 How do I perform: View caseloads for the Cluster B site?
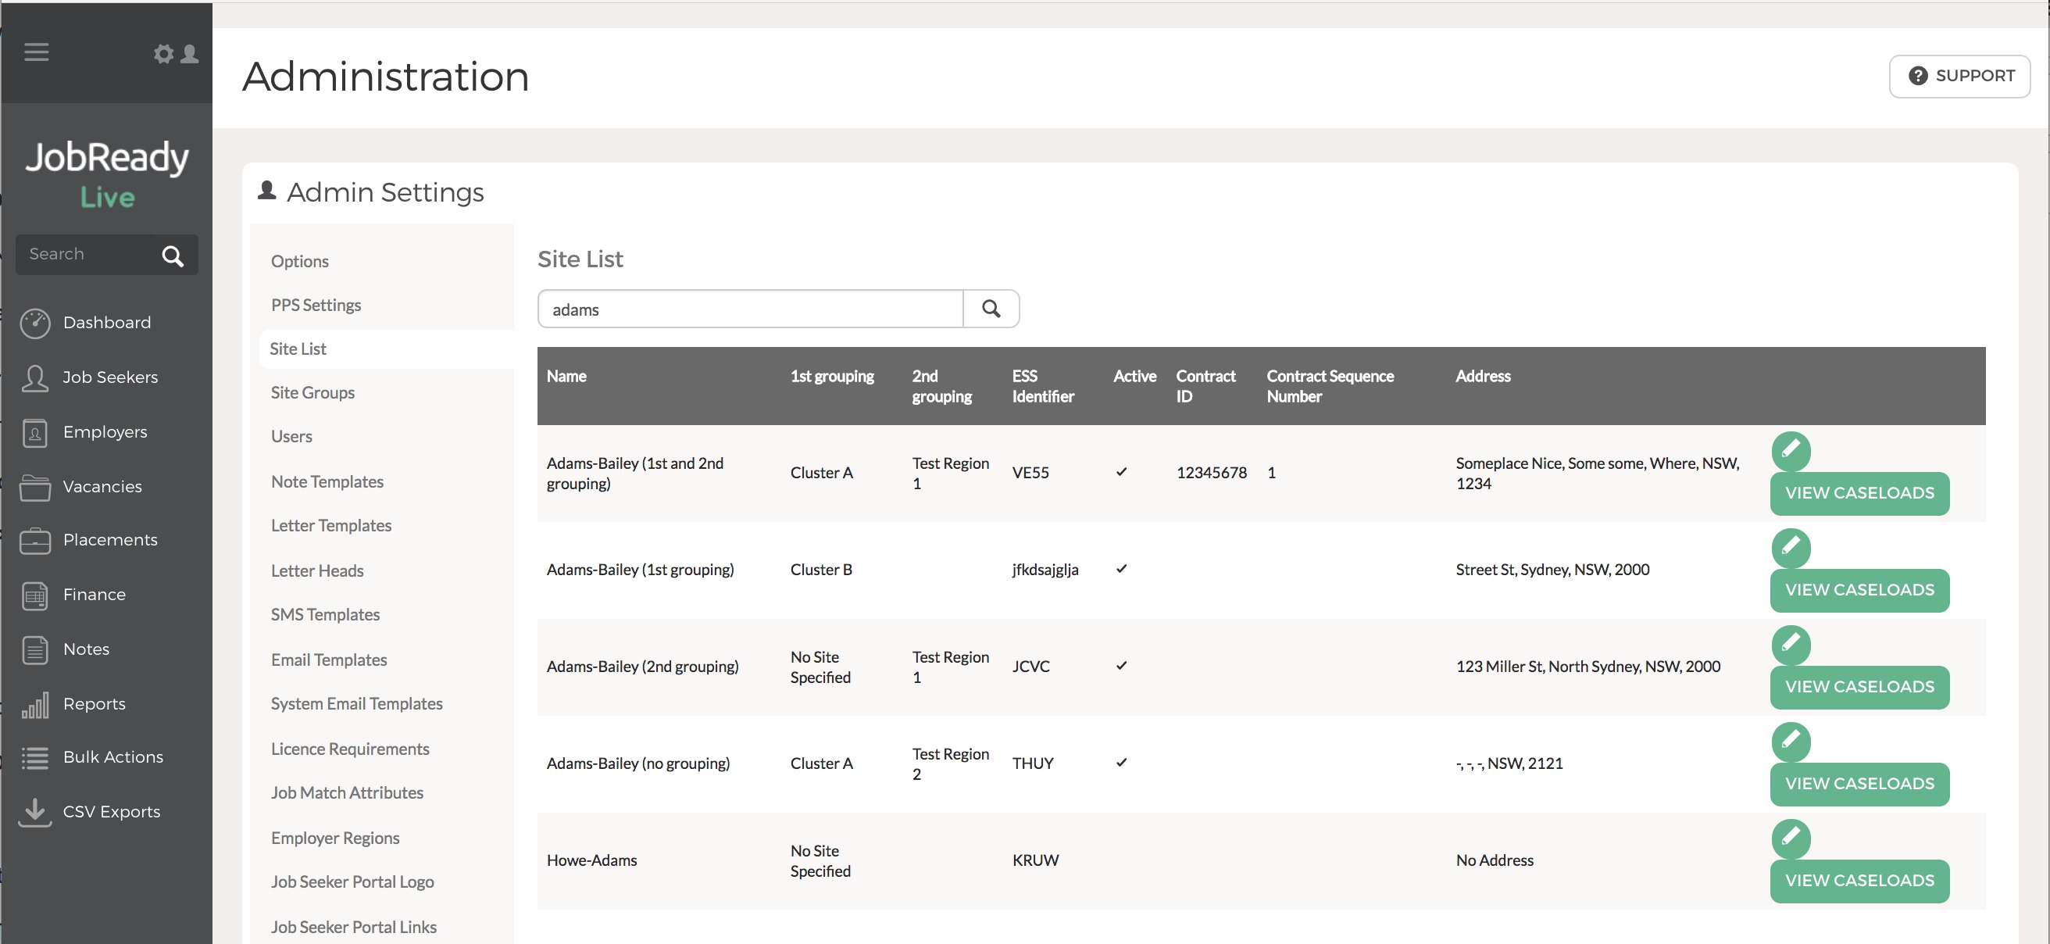[x=1859, y=590]
